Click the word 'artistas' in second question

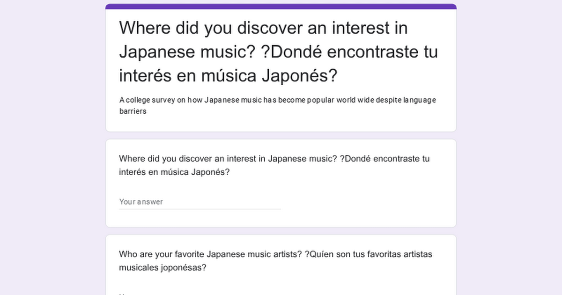pyautogui.click(x=418, y=254)
